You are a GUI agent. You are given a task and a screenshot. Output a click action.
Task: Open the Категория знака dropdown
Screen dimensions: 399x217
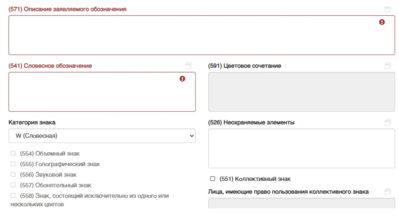coord(102,136)
